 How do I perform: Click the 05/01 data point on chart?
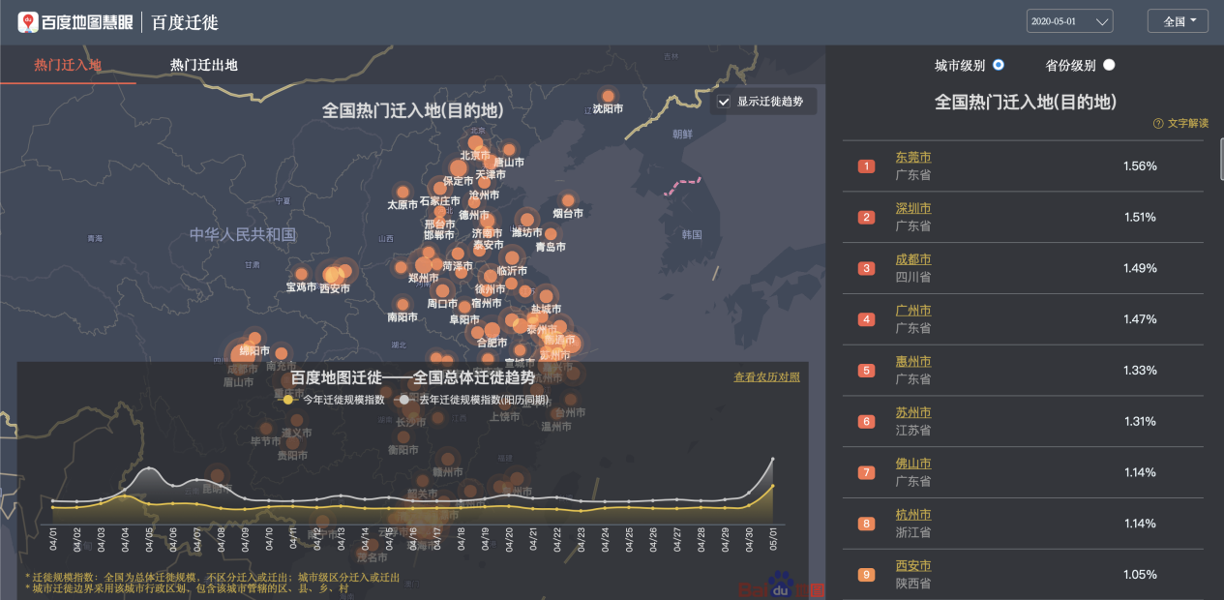pos(772,486)
